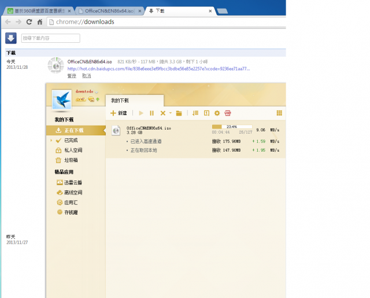The height and width of the screenshot is (298, 370).
Task: Click the Chrome download ISO file icon
Action: [56, 65]
